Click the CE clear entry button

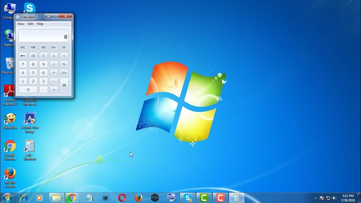point(33,56)
